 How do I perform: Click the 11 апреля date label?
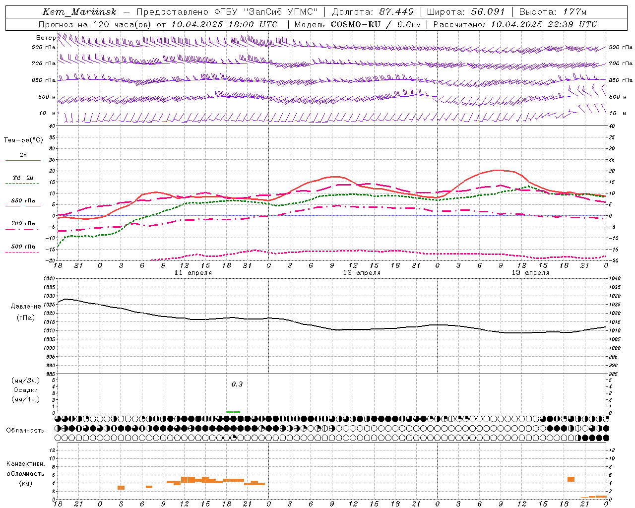coord(193,273)
